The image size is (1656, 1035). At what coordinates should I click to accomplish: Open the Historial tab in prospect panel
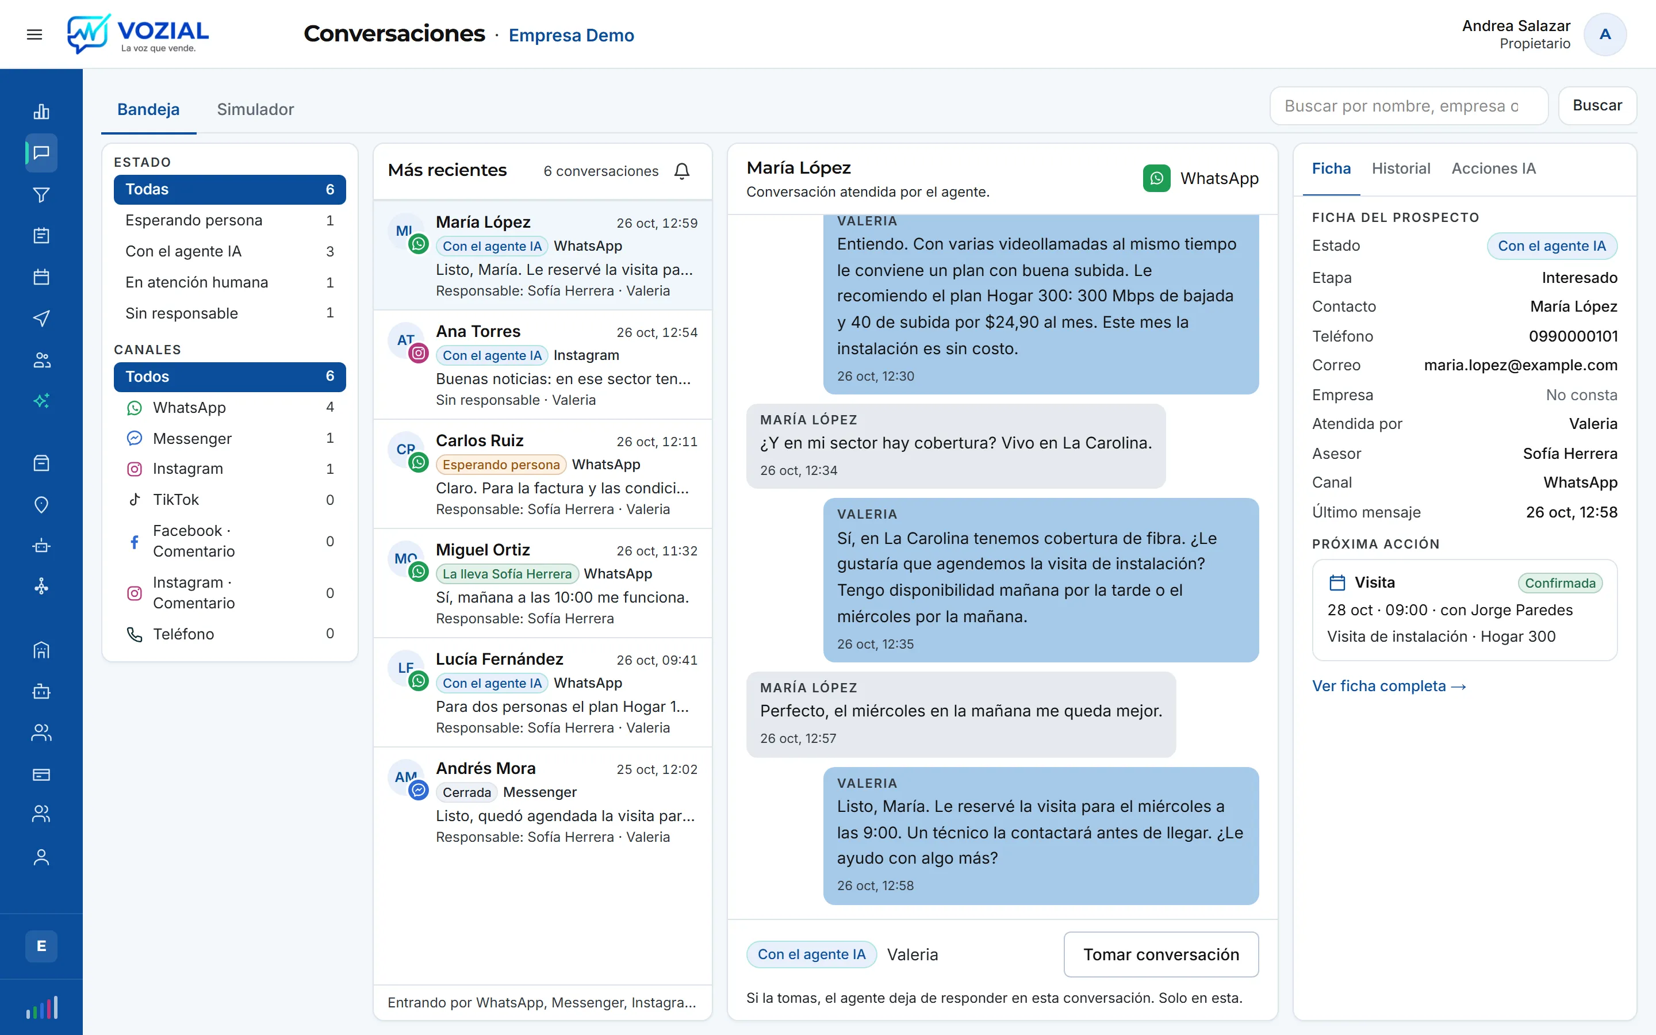[1400, 168]
